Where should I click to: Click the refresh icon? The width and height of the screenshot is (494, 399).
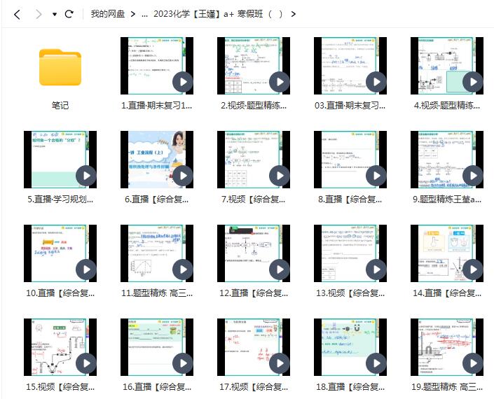69,14
